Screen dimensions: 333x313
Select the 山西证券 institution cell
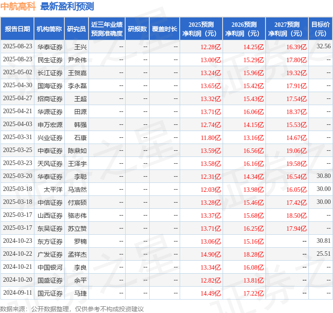(x=50, y=216)
